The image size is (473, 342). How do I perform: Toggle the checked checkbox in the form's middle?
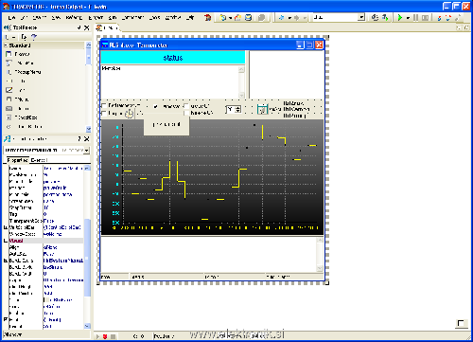pyautogui.click(x=156, y=106)
